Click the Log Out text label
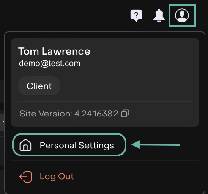208x194 pixels. click(x=57, y=177)
